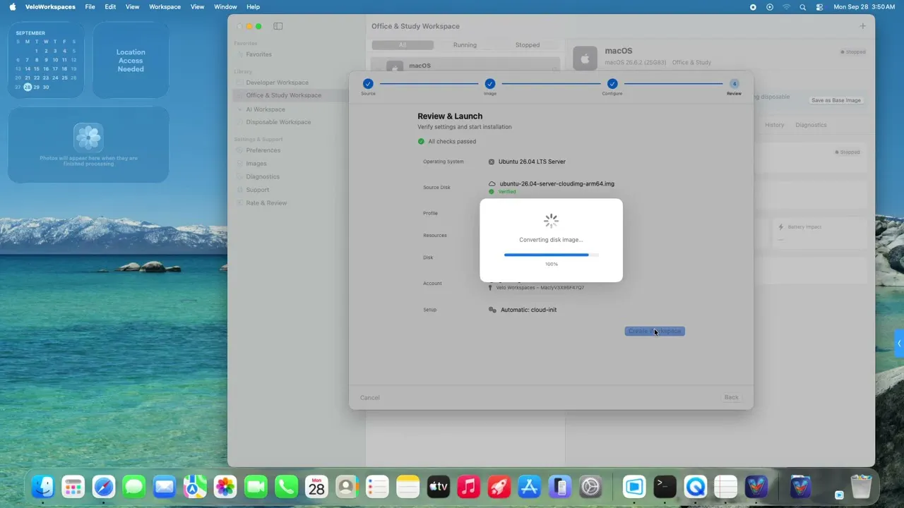This screenshot has height=508, width=904.
Task: Click the Converting disk image progress bar
Action: point(552,255)
